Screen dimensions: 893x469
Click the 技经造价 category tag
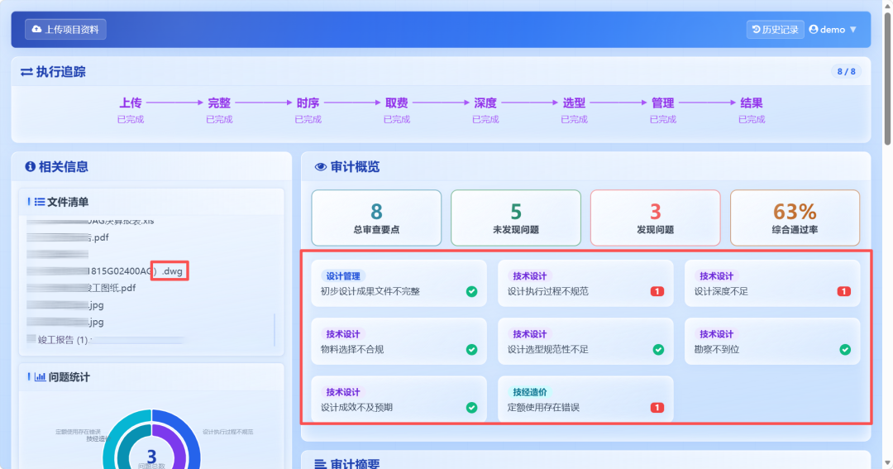[x=530, y=392]
